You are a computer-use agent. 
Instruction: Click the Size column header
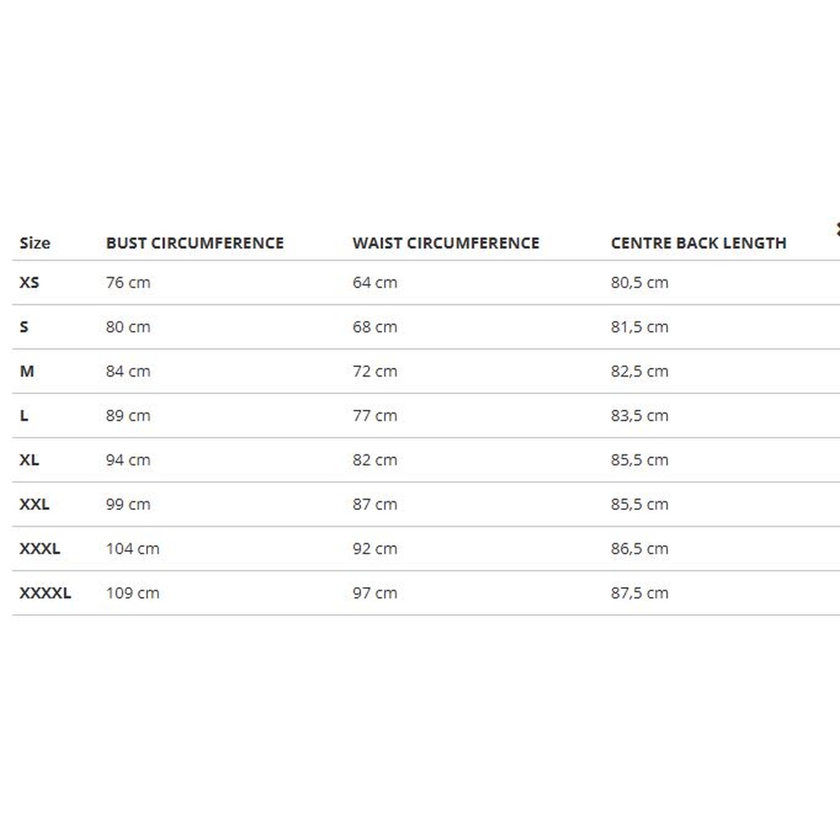point(34,244)
